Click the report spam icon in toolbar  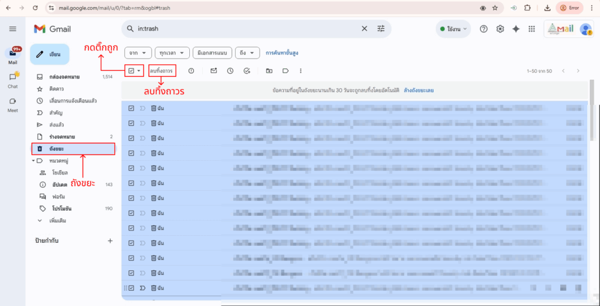coord(191,71)
